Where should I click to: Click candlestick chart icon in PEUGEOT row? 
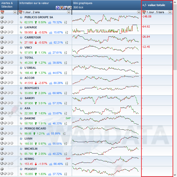click(x=21, y=174)
